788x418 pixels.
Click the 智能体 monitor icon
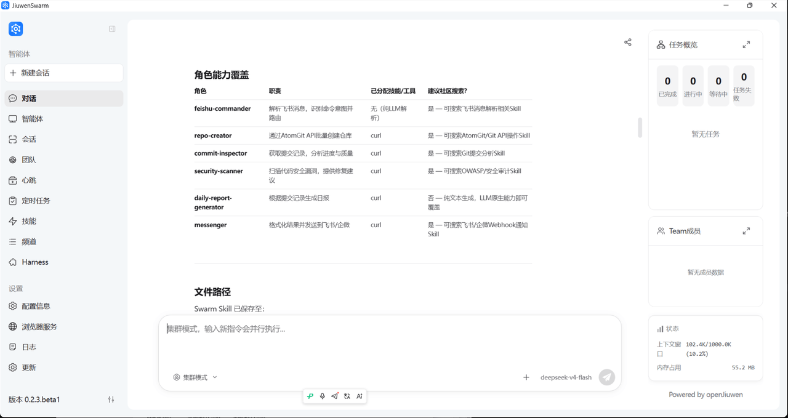coord(13,119)
